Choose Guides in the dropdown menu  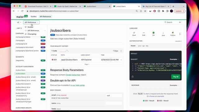[30, 27]
